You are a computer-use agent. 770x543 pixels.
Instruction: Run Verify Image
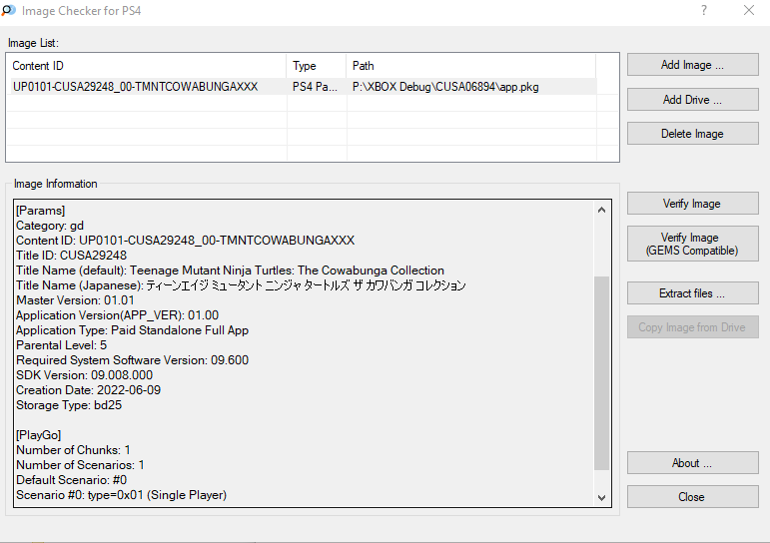click(692, 204)
